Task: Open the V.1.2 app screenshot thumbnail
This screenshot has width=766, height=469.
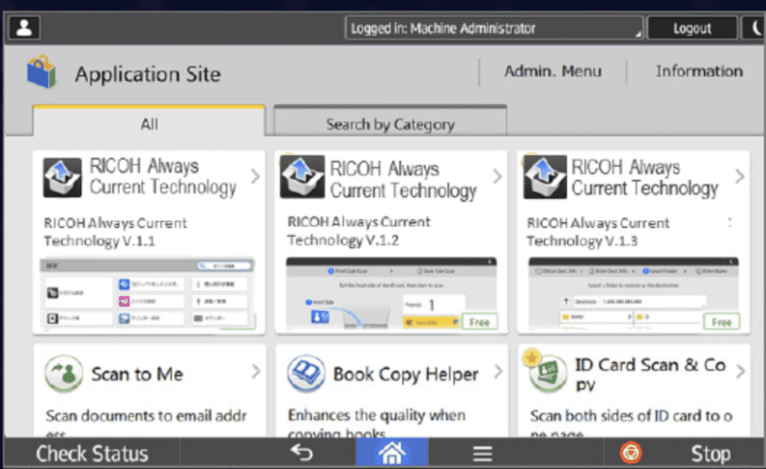Action: 390,292
